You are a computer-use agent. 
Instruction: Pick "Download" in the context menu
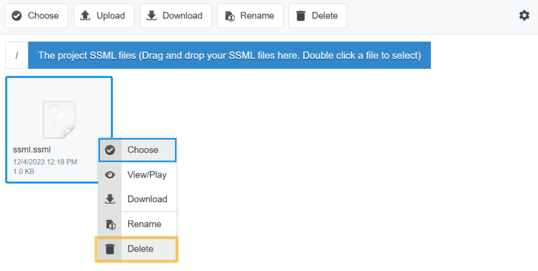pyautogui.click(x=147, y=199)
